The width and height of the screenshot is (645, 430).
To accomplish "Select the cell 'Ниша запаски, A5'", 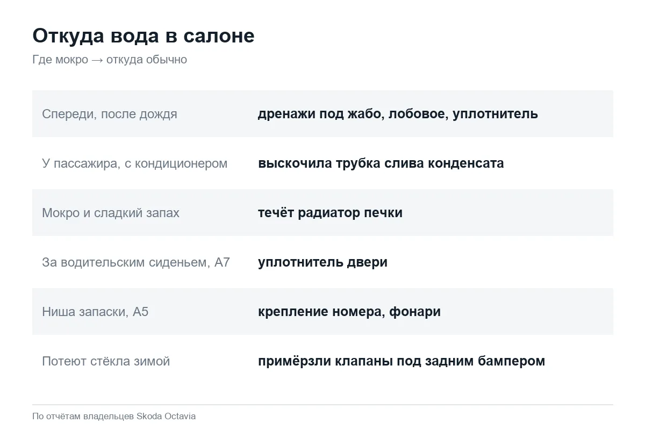I will [95, 312].
